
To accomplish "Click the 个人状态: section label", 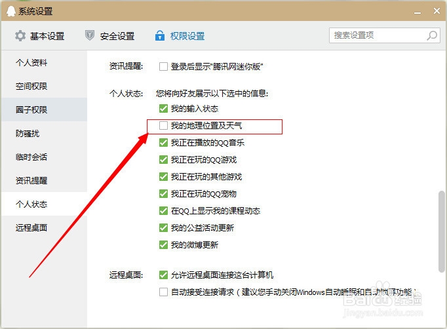I will click(x=126, y=94).
